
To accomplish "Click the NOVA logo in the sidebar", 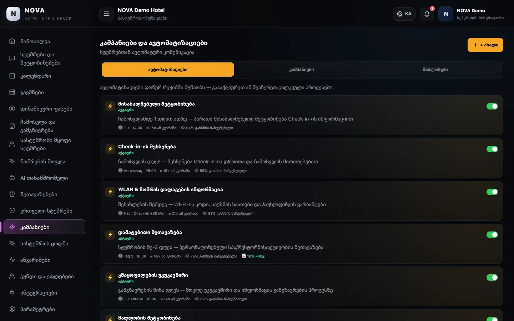I will click(x=14, y=14).
